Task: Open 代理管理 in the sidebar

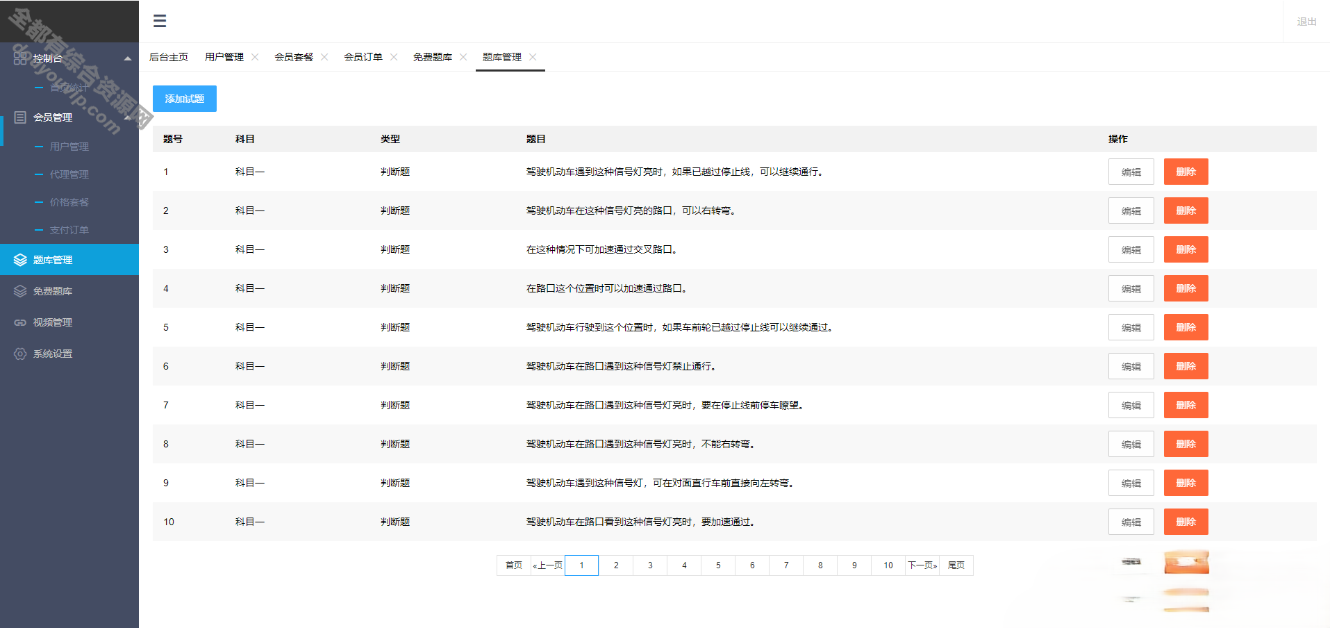Action: [x=69, y=174]
